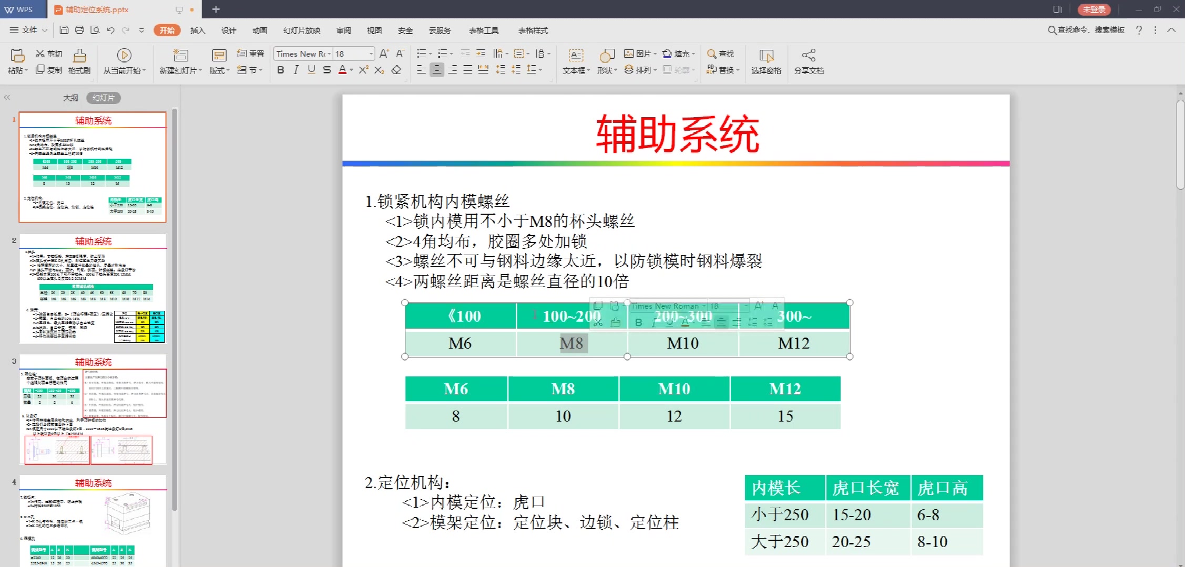Toggle center text alignment
Screen dimensions: 1185x567
pyautogui.click(x=437, y=70)
